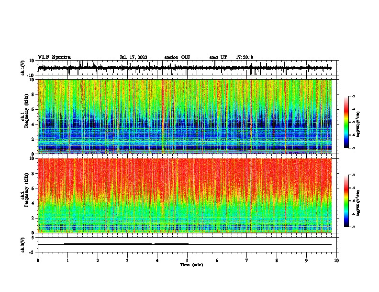Click time axis tick label "0"

[x=38, y=261]
